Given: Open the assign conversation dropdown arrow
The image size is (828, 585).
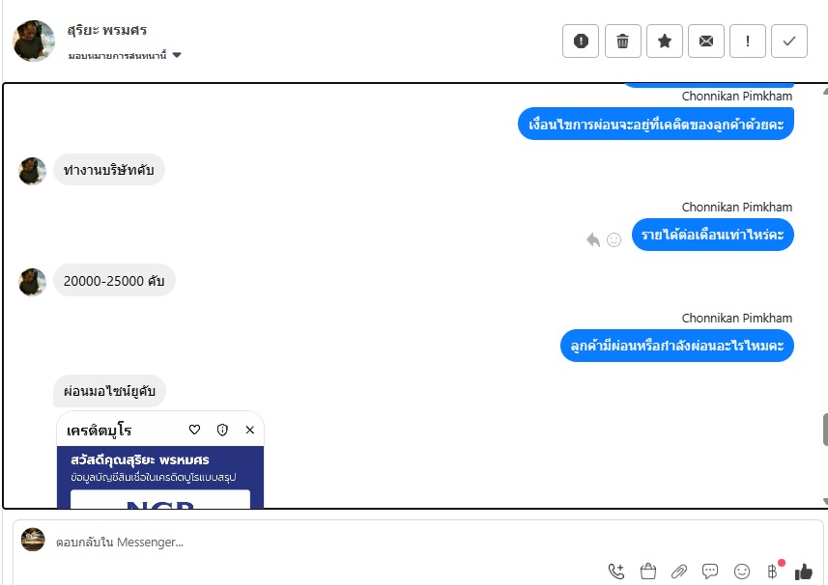Looking at the screenshot, I should (x=177, y=55).
